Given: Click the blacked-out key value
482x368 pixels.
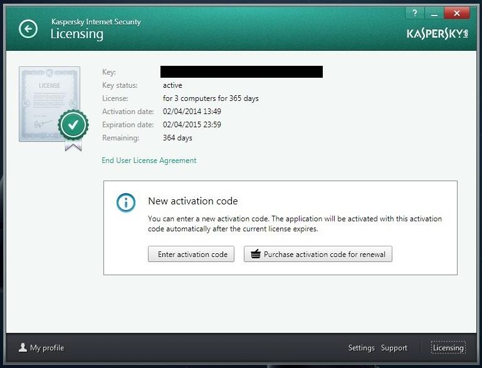Looking at the screenshot, I should coord(241,71).
